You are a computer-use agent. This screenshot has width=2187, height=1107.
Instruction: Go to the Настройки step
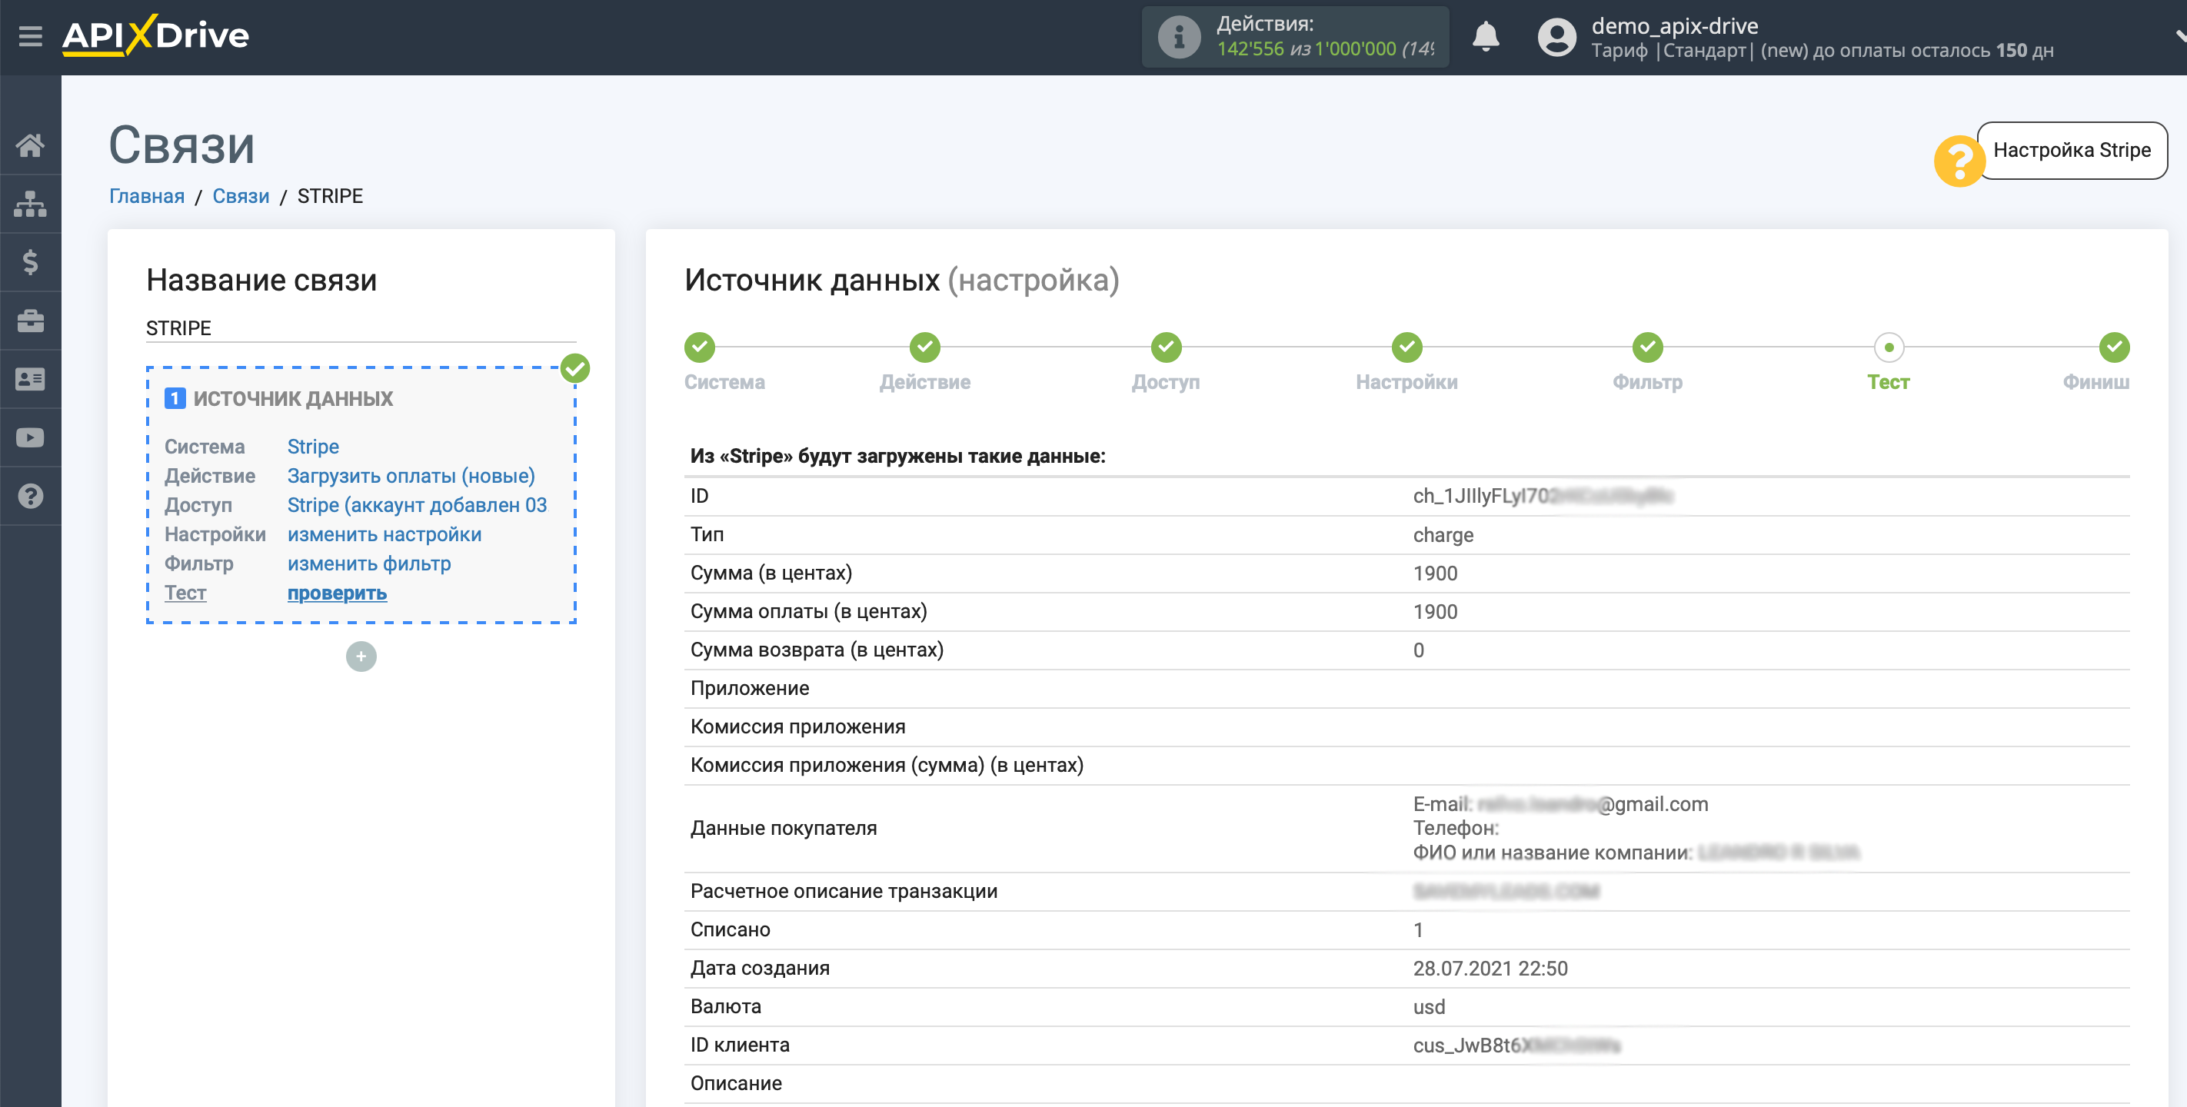tap(1407, 347)
